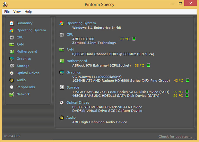The height and width of the screenshot is (142, 199).
Task: Click the green graphics card temperature indicator
Action: [187, 80]
